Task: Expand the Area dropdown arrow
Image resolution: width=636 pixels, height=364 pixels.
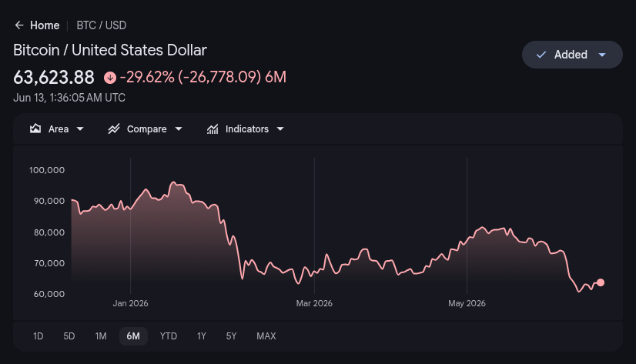Action: click(x=80, y=129)
